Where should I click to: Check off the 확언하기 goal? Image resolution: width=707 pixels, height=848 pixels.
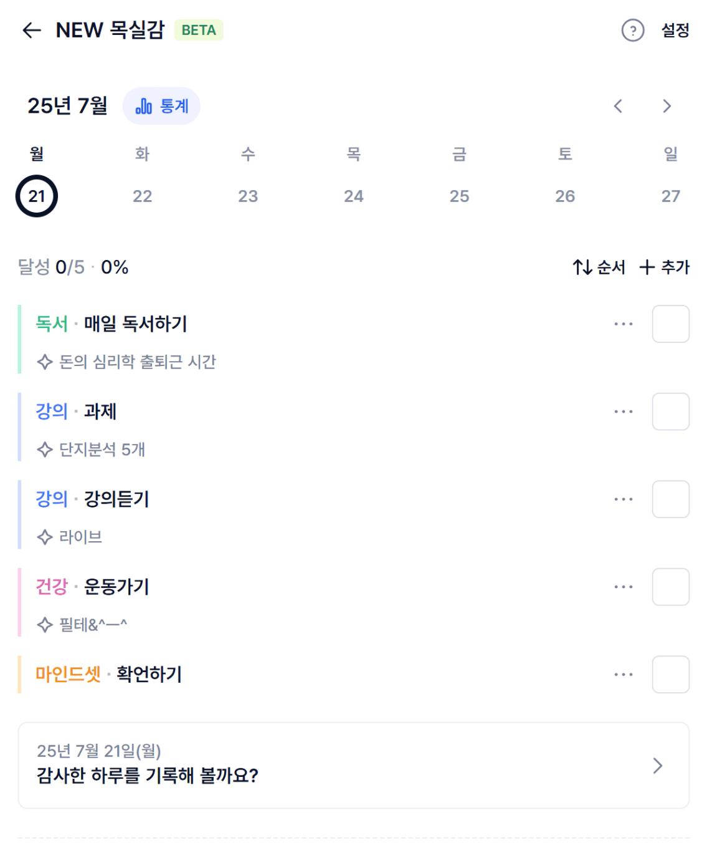(x=670, y=675)
